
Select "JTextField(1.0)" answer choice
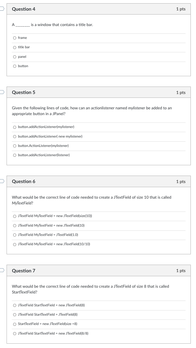[x=15, y=235]
